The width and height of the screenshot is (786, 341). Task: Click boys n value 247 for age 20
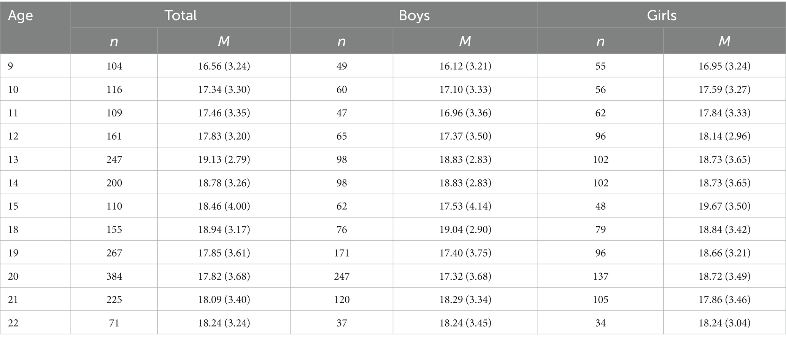coord(341,276)
